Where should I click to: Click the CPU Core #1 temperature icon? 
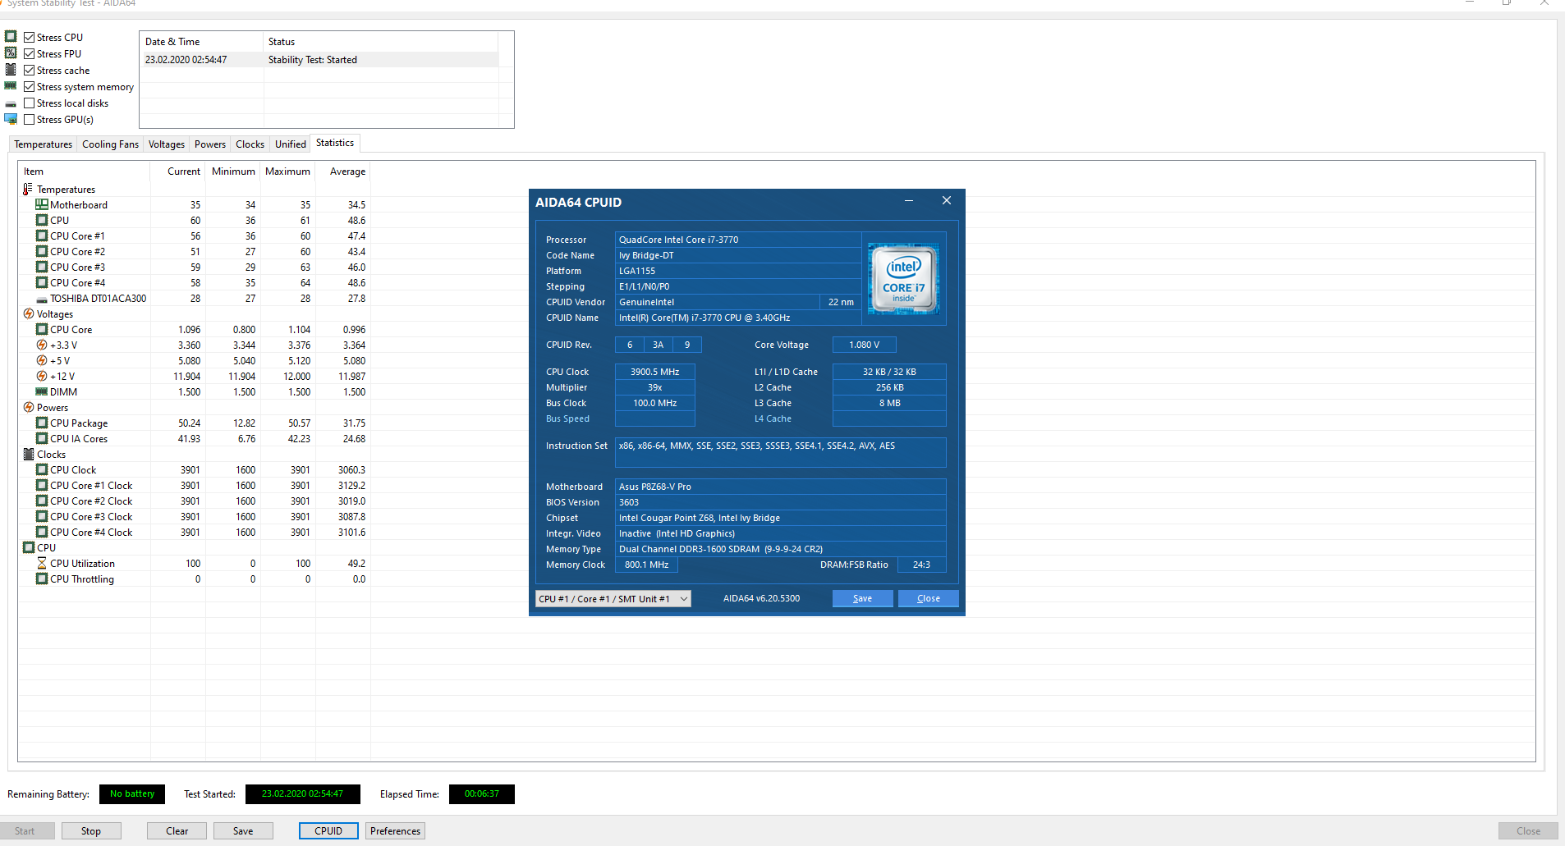pos(42,236)
